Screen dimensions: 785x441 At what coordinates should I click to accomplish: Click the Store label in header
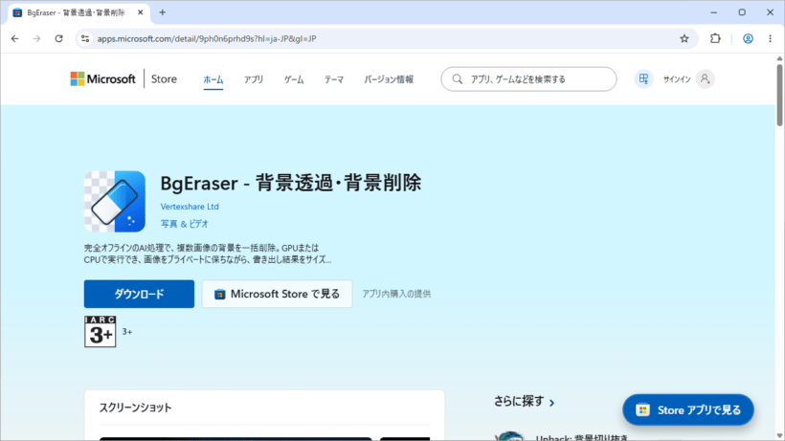(164, 79)
